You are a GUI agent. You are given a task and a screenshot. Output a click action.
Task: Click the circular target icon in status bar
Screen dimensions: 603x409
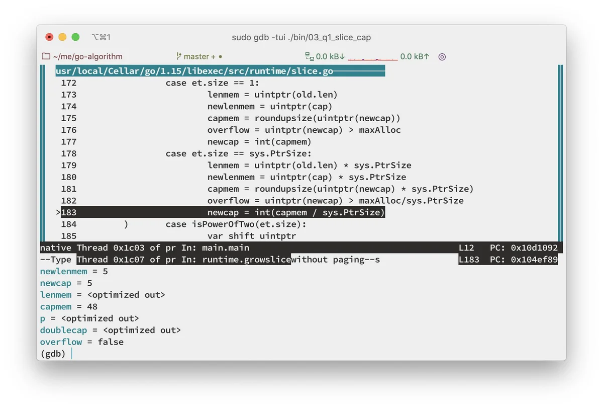[442, 56]
